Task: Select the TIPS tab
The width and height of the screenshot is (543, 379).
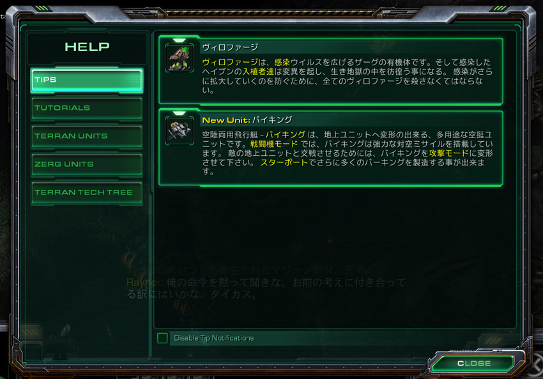Action: click(87, 80)
